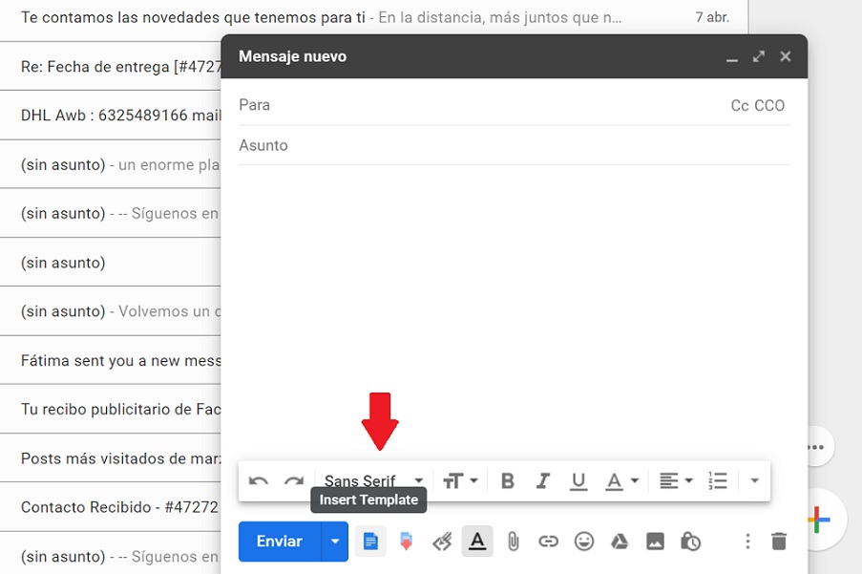This screenshot has width=862, height=574.
Task: Insert a file from Google Drive
Action: tap(620, 542)
